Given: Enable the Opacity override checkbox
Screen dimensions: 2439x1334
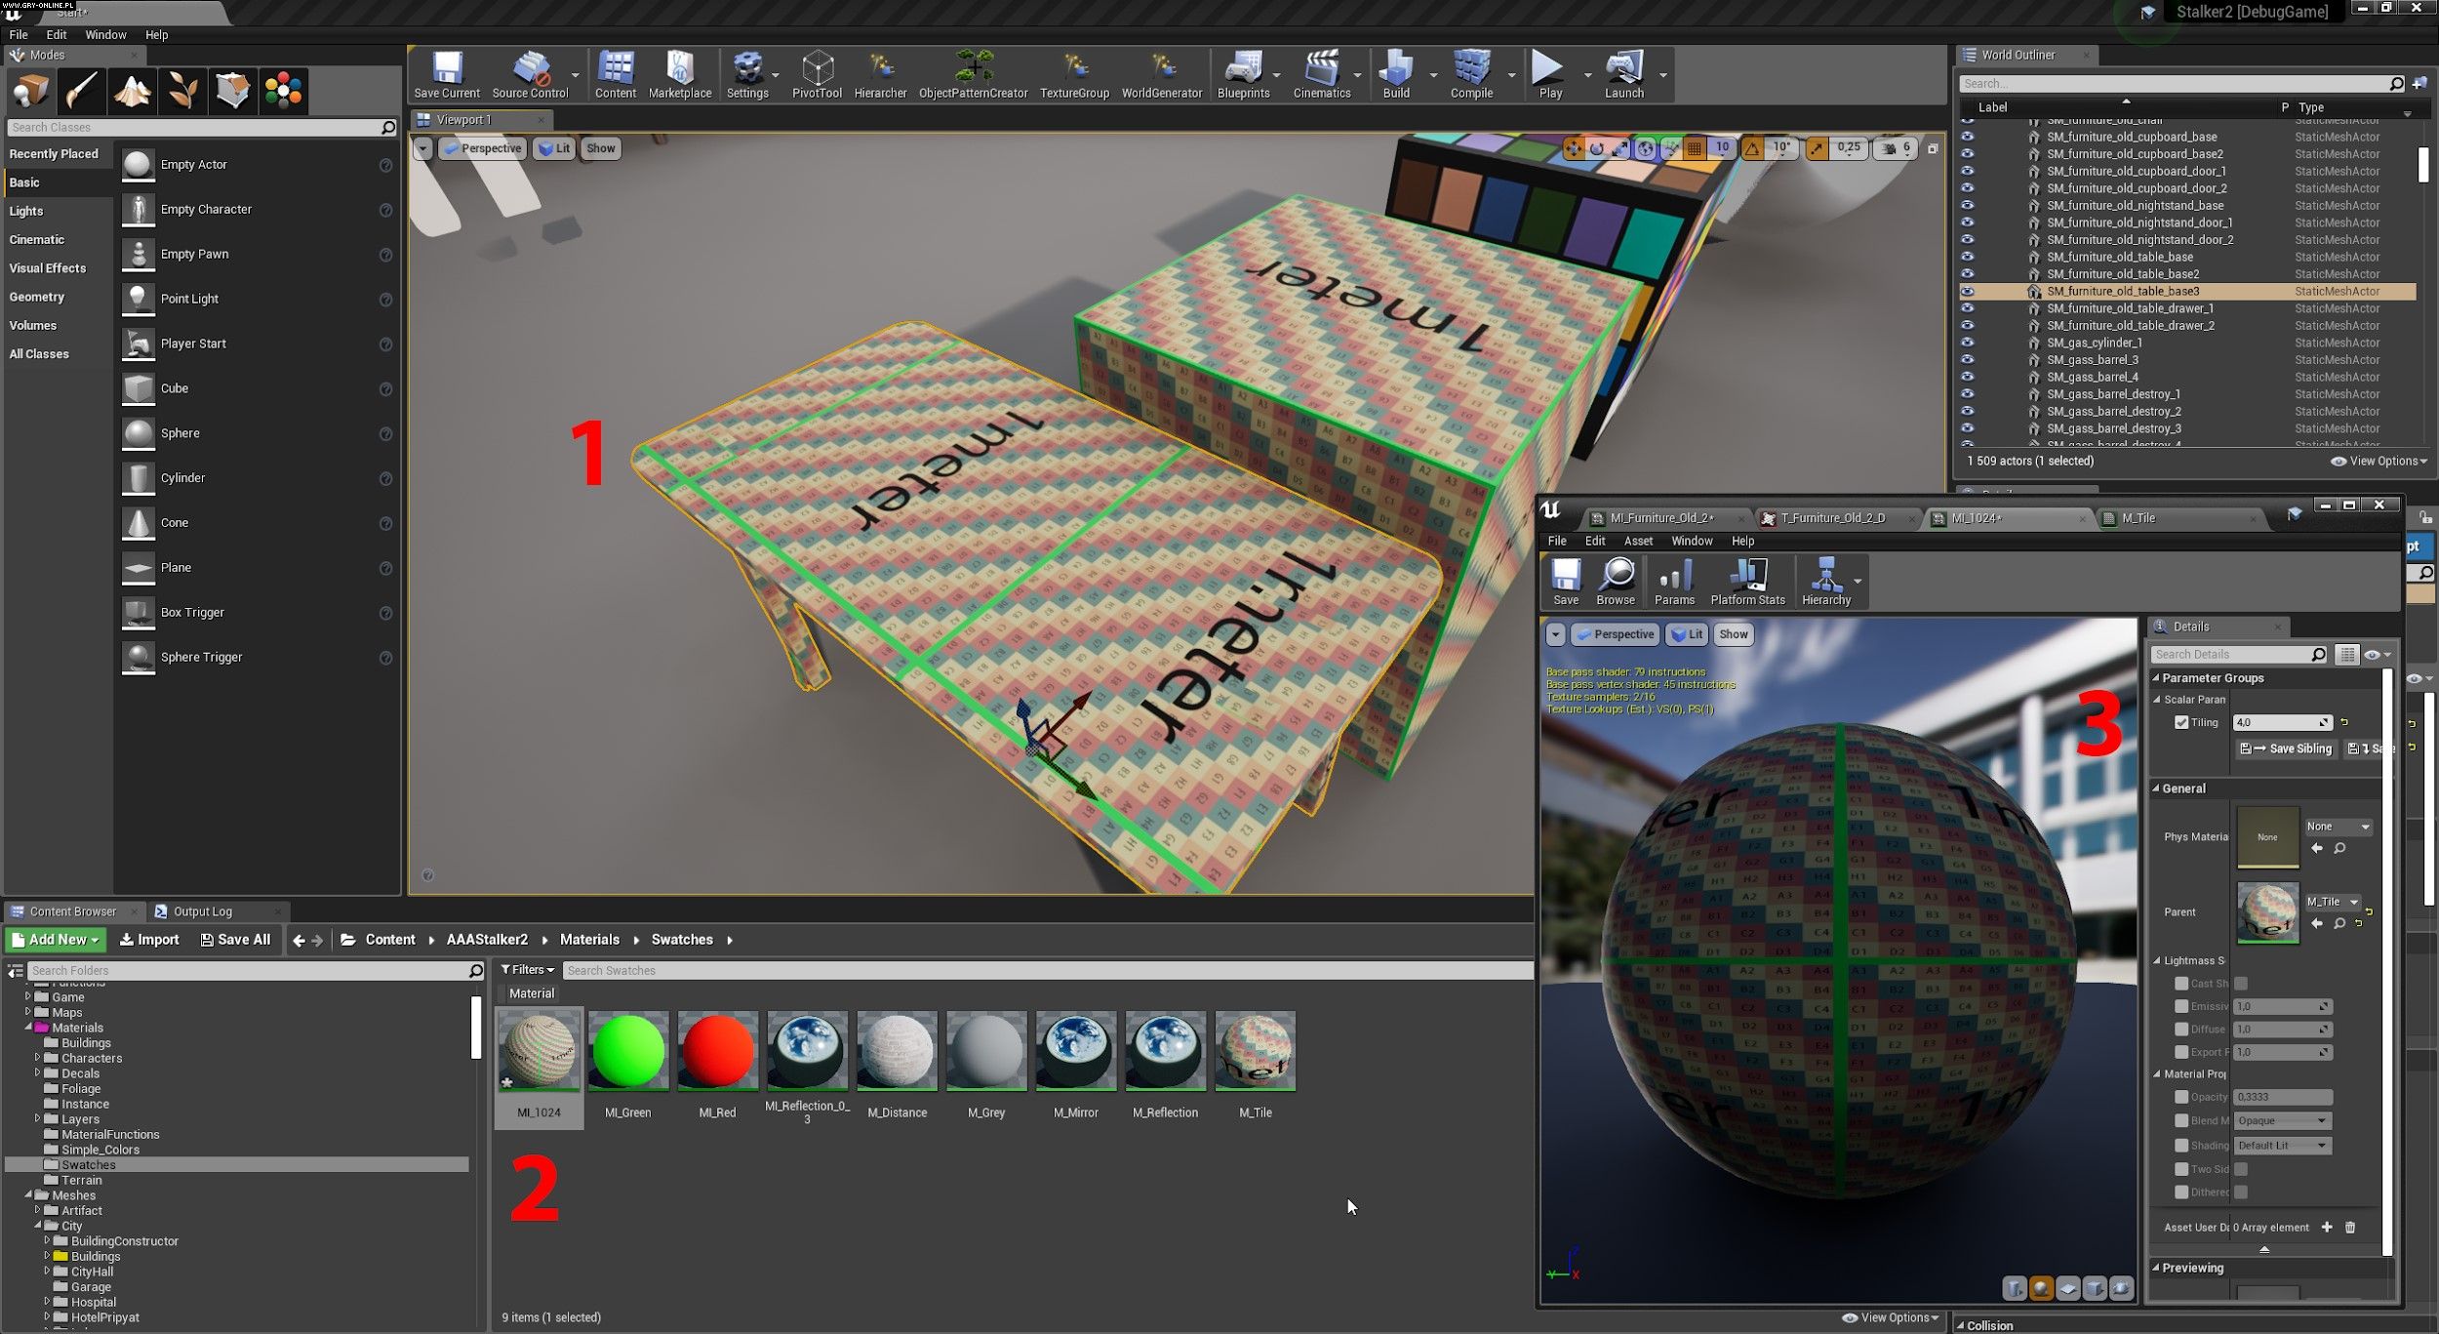Looking at the screenshot, I should pos(2181,1097).
